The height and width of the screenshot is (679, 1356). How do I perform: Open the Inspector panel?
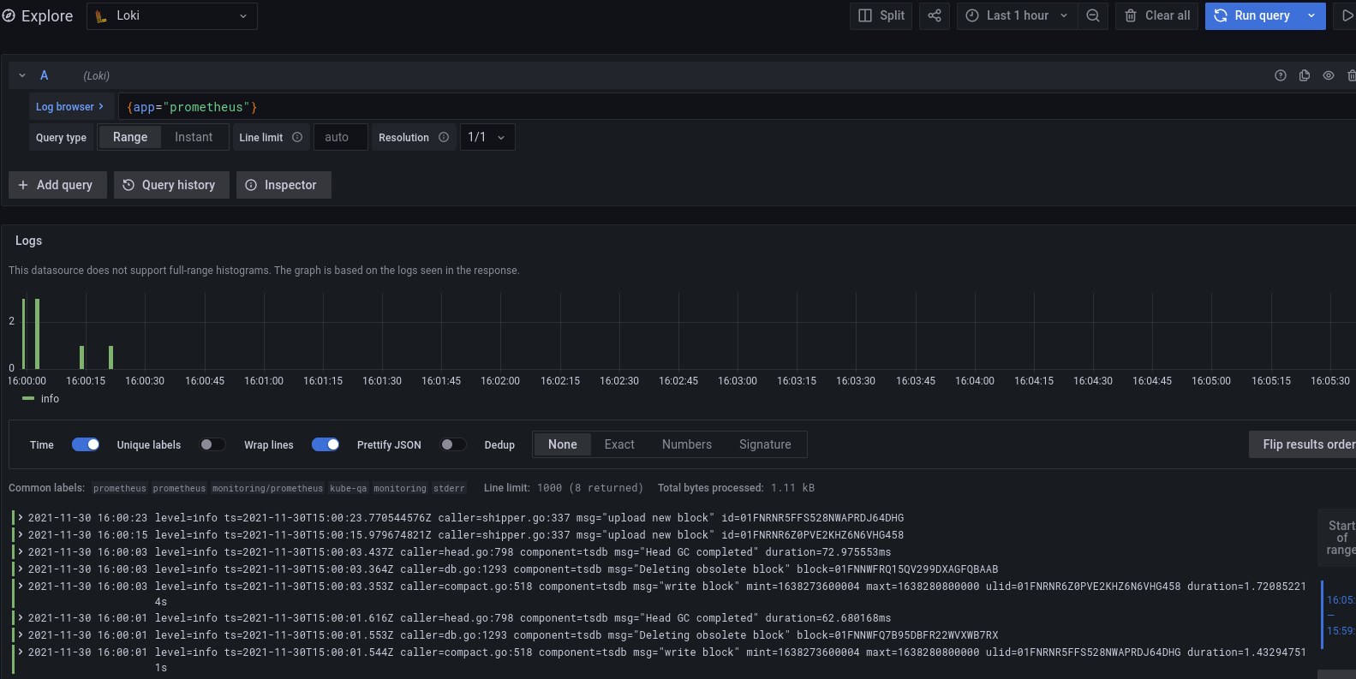point(284,185)
